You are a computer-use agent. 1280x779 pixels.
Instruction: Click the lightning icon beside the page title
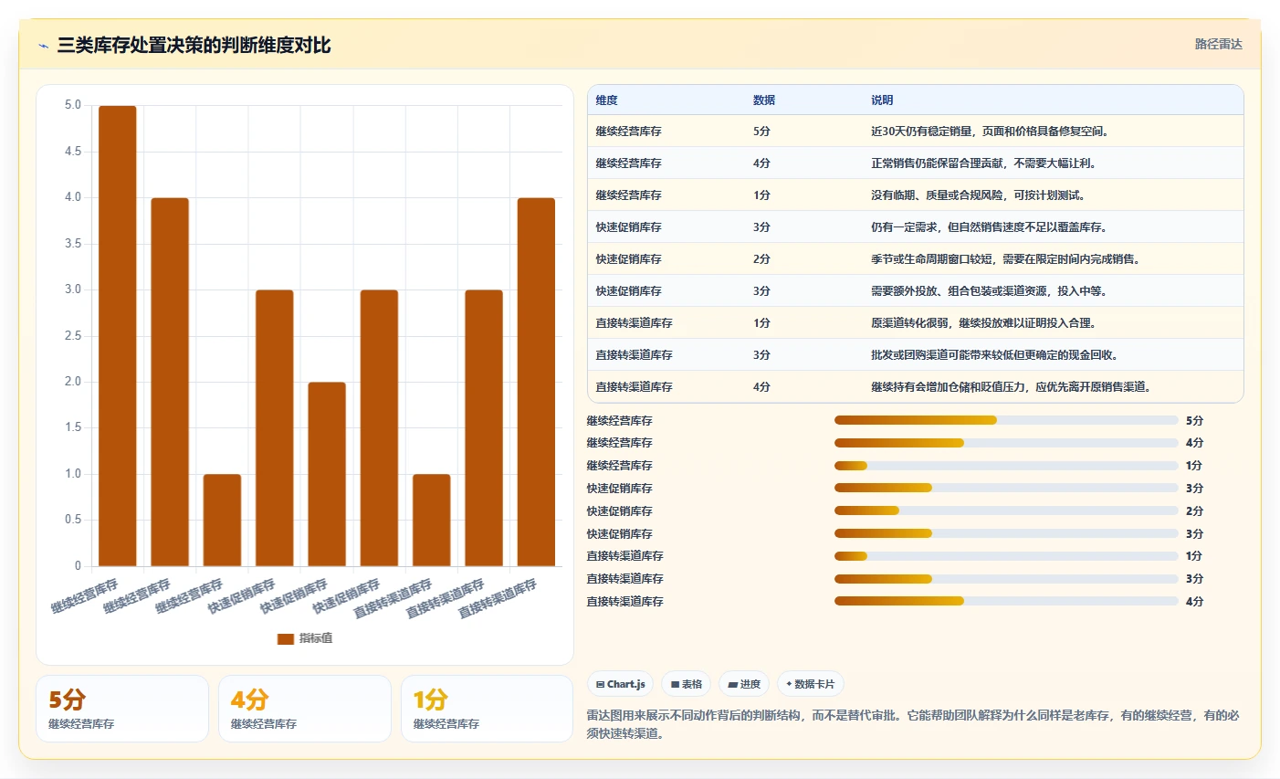43,46
